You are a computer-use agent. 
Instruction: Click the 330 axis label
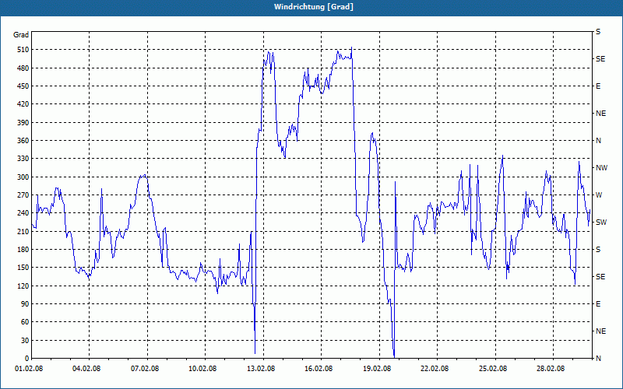click(x=23, y=159)
